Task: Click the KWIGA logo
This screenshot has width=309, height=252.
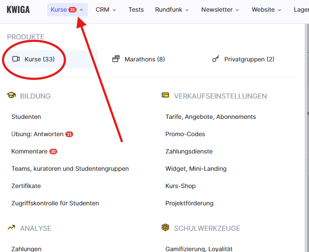Action: [x=18, y=10]
